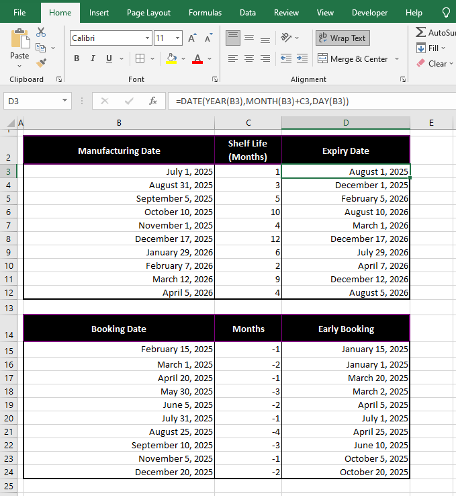Image resolution: width=456 pixels, height=496 pixels.
Task: Cut selection with the scissors icon
Action: [x=41, y=32]
